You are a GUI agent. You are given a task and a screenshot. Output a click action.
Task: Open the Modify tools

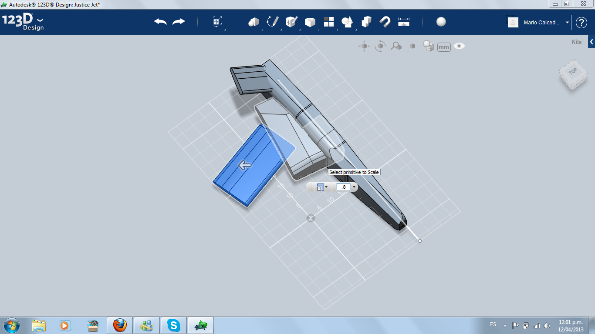tap(310, 22)
